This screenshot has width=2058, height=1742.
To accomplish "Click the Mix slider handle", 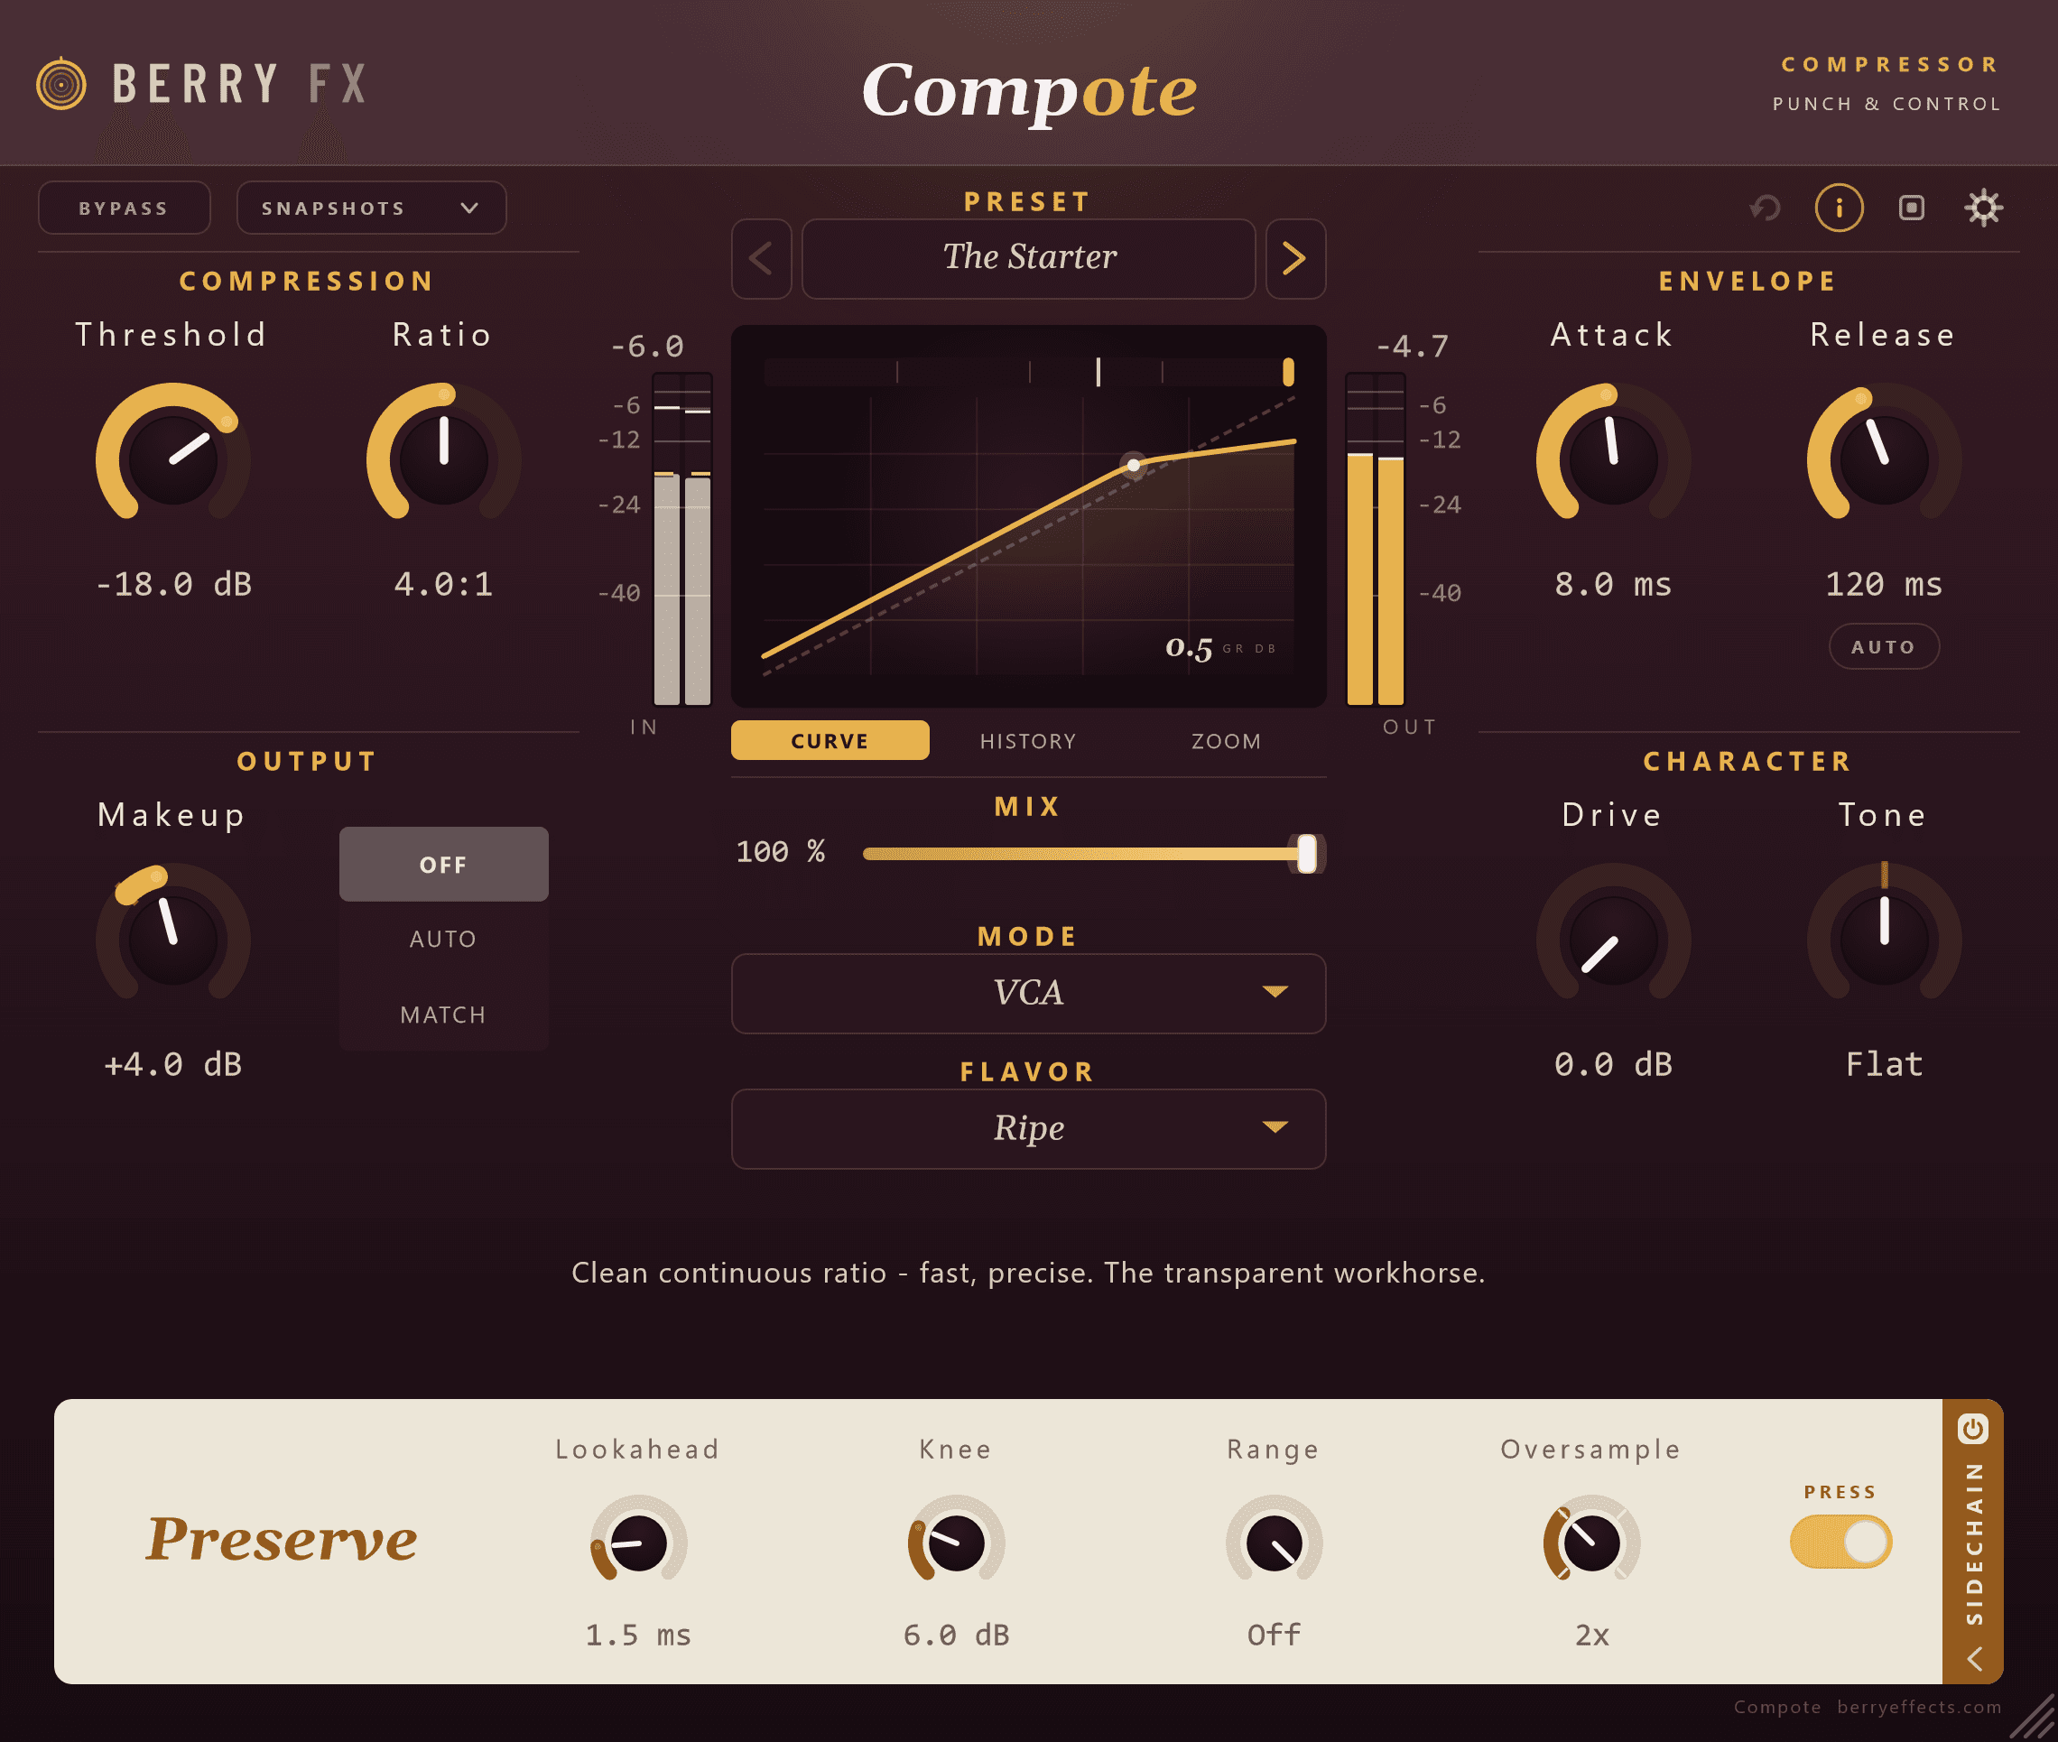I will pos(1308,853).
